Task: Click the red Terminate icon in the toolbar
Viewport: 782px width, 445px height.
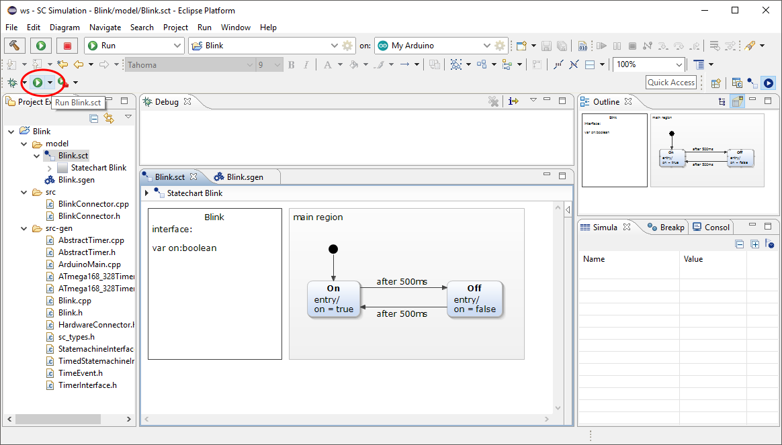Action: tap(67, 45)
